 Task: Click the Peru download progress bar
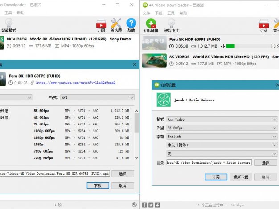pos(249,46)
